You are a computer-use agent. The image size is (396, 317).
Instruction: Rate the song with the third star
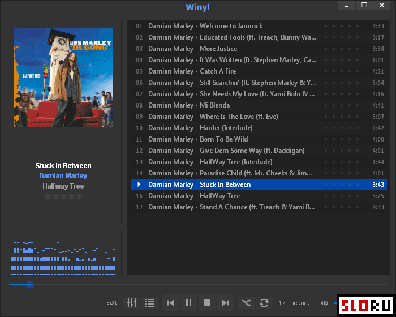pos(63,196)
